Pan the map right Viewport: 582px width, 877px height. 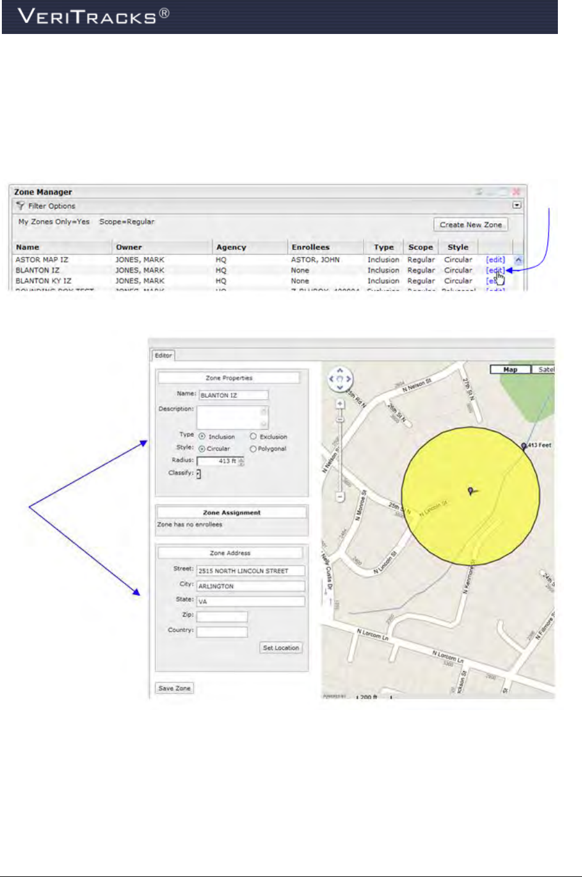348,379
